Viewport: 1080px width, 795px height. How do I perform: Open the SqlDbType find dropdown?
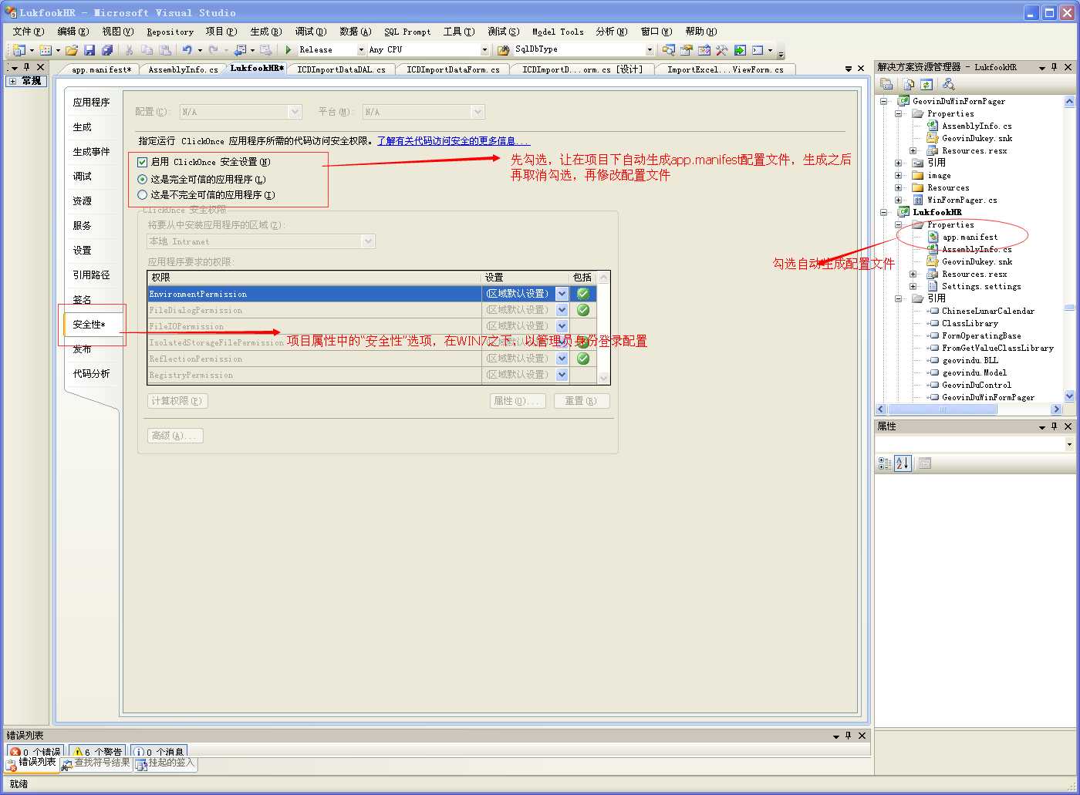point(649,50)
